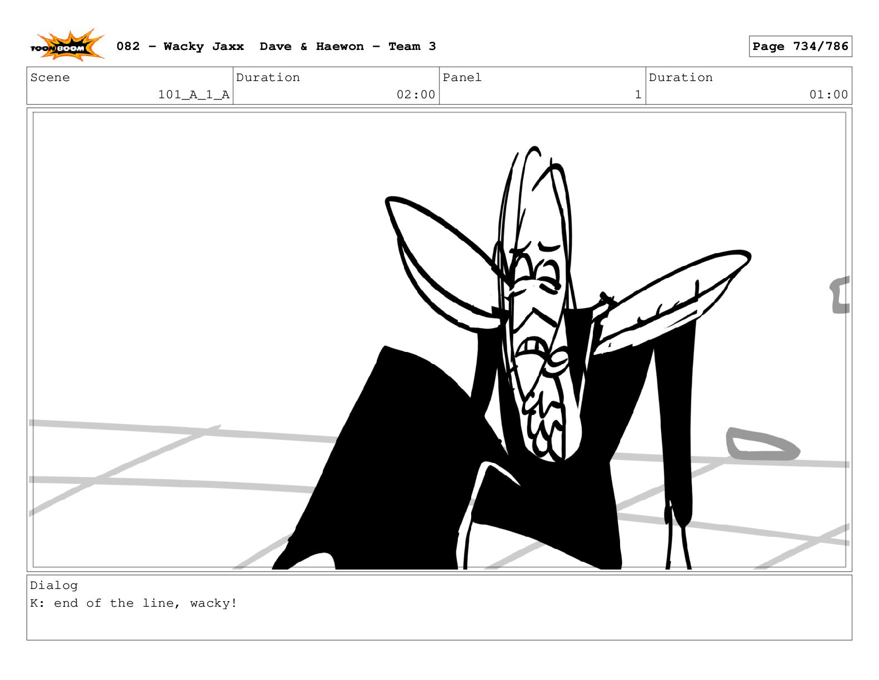Click the 'Panel' header label
The width and height of the screenshot is (879, 680).
(462, 78)
